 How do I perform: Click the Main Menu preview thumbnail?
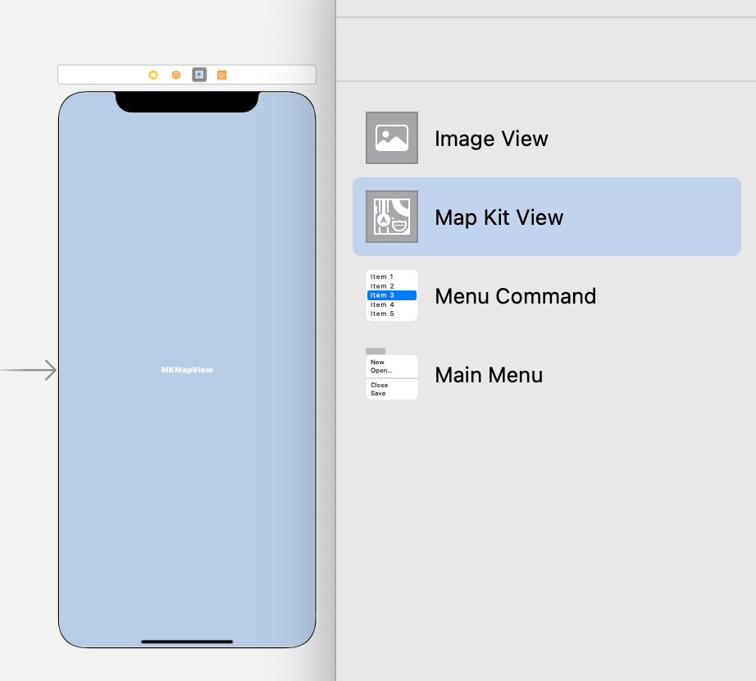click(x=391, y=377)
